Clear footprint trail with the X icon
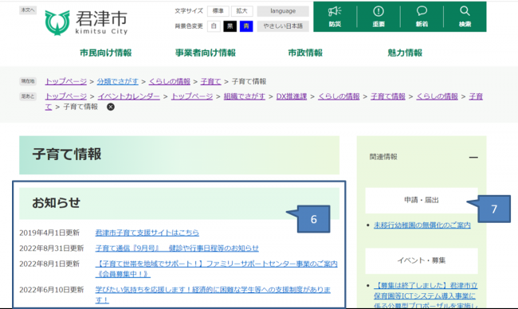The width and height of the screenshot is (518, 309). coord(111,107)
